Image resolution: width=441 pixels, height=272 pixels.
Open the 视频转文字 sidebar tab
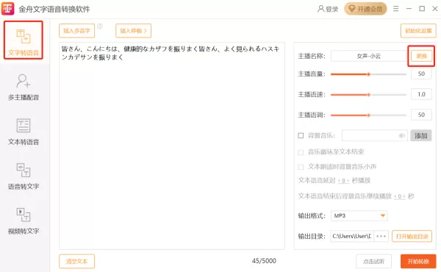24,221
